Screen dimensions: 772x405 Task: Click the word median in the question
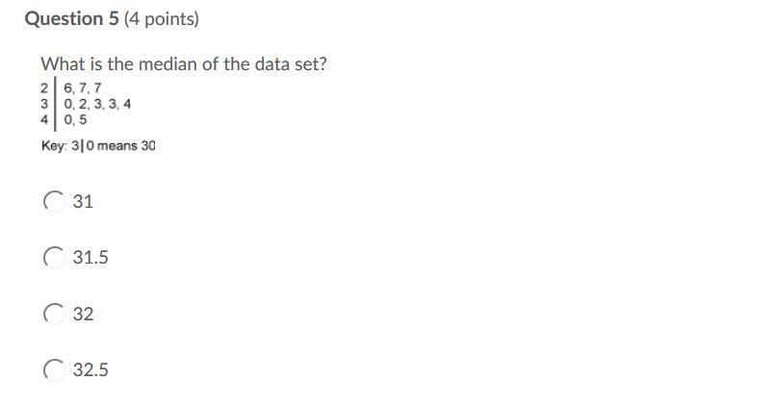coord(168,64)
